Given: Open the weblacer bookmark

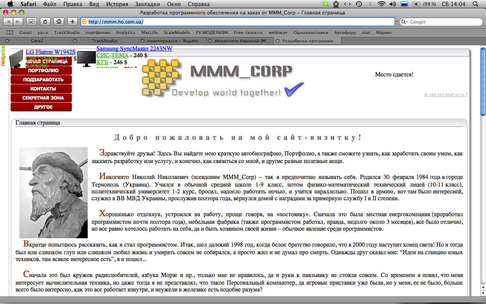Looking at the screenshot, I should point(278,33).
